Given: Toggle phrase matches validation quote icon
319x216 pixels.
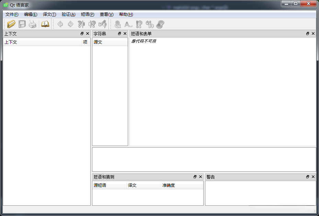Looking at the screenshot, I should 150,24.
